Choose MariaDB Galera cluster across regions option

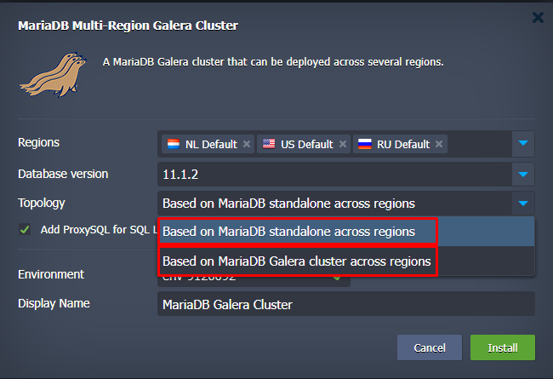[296, 261]
